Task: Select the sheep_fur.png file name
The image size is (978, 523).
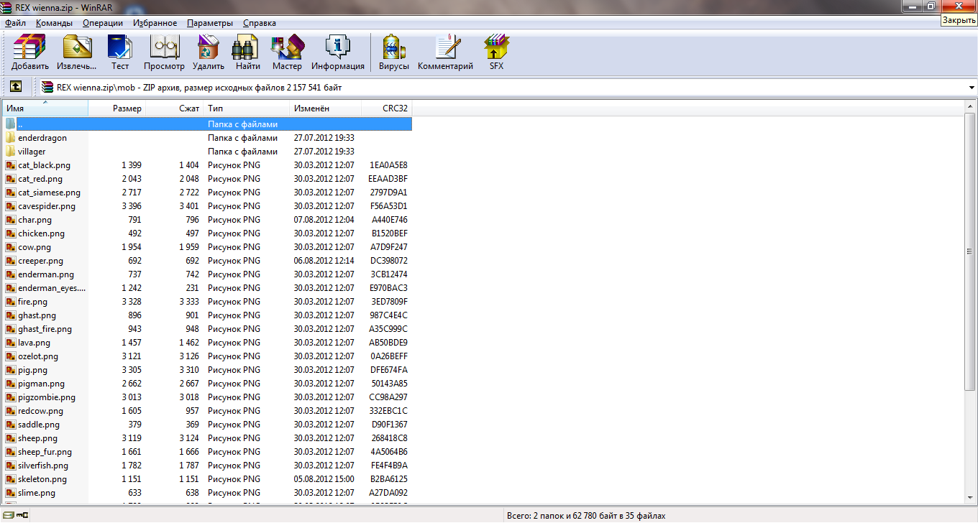Action: (45, 452)
